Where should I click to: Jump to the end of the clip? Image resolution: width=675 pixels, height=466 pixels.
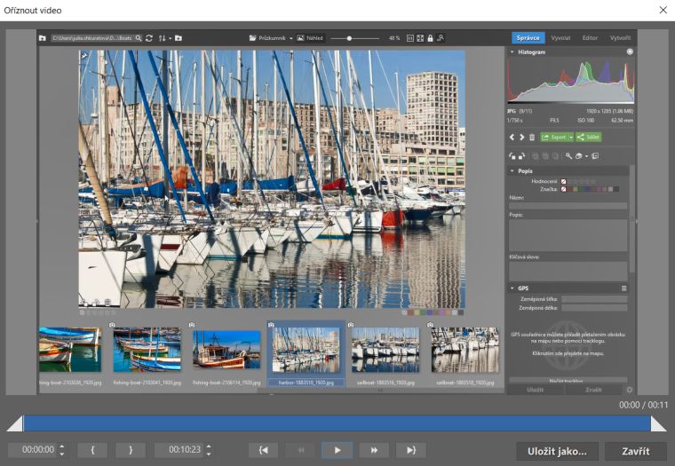(x=410, y=451)
